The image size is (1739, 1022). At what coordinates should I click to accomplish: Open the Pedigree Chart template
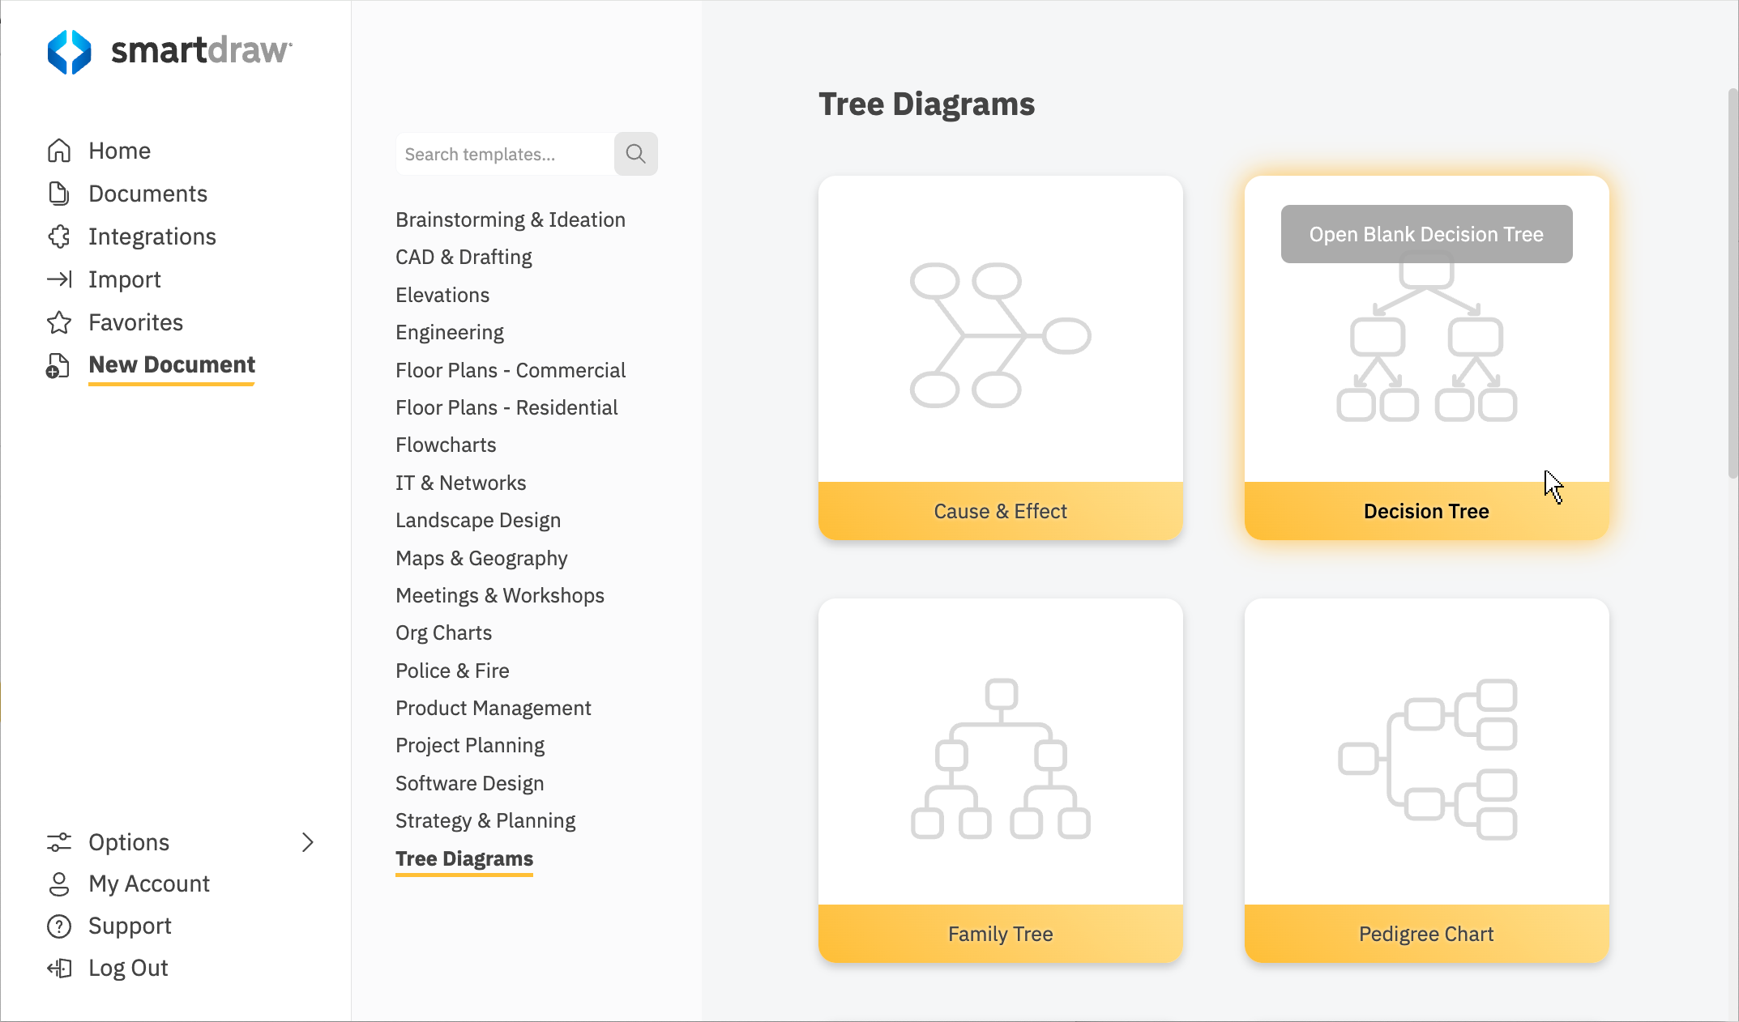[1426, 934]
